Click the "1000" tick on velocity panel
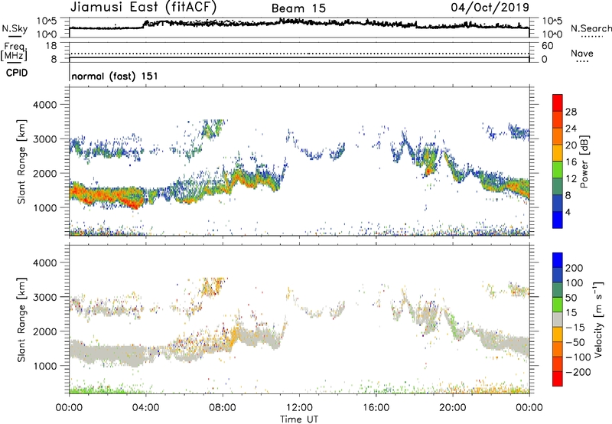The width and height of the screenshot is (612, 424). pos(45,366)
